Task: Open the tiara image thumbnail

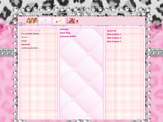Action: pos(45,20)
